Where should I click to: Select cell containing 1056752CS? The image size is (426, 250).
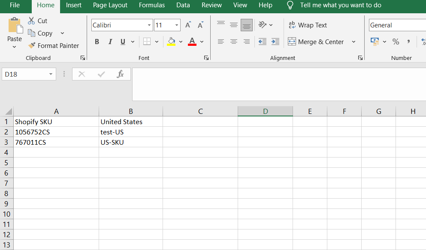click(56, 132)
